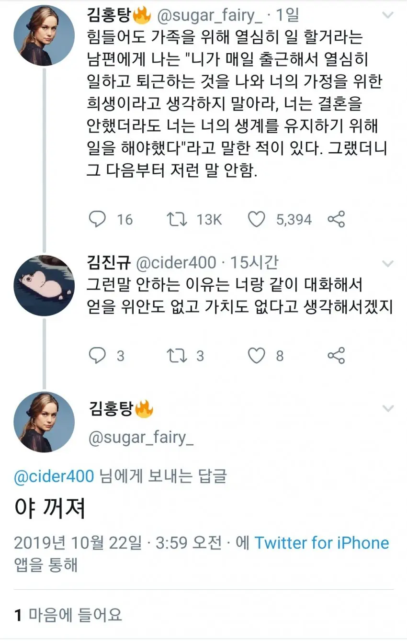Open options chevron on the bottom tweet
Image resolution: width=407 pixels, height=641 pixels.
[x=389, y=408]
